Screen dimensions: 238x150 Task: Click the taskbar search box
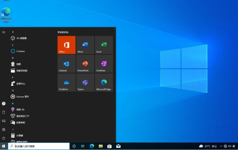(39, 146)
